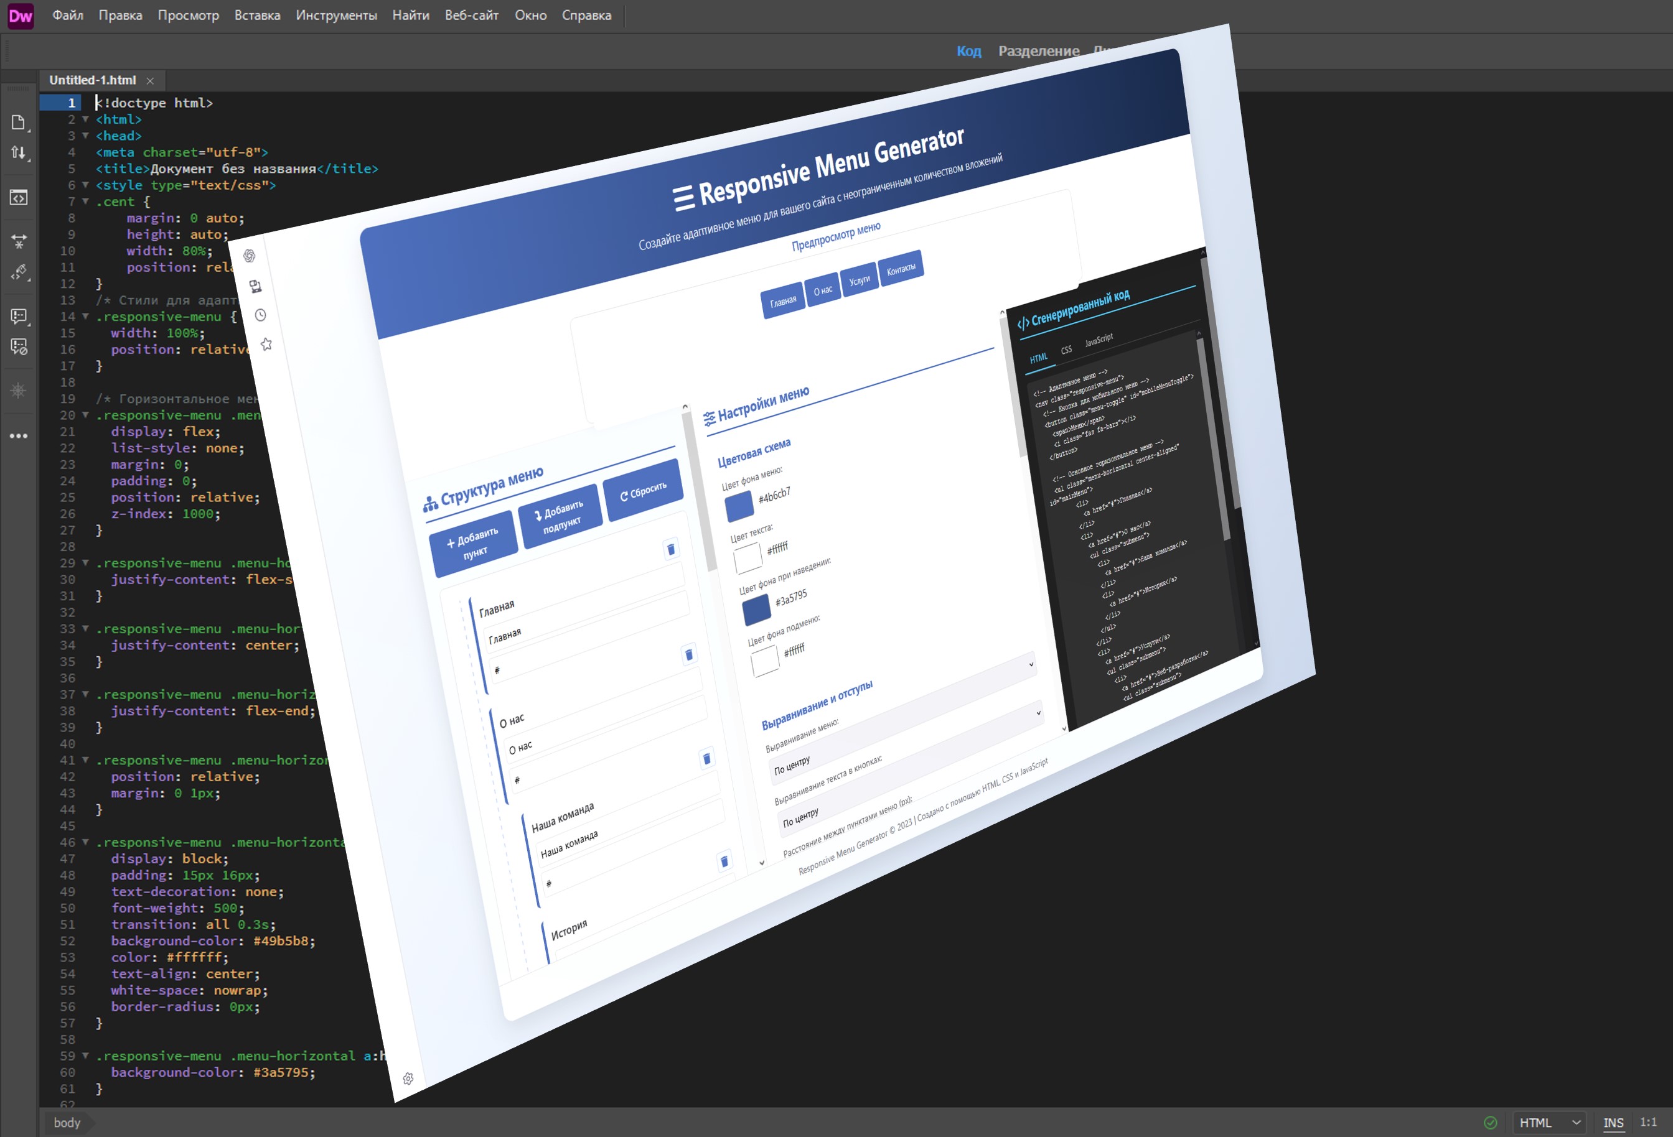This screenshot has width=1673, height=1137.
Task: Click the Apply Comment icon
Action: [19, 316]
